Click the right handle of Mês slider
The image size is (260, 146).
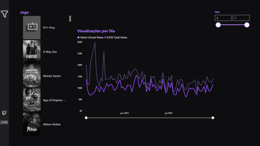pos(247,25)
